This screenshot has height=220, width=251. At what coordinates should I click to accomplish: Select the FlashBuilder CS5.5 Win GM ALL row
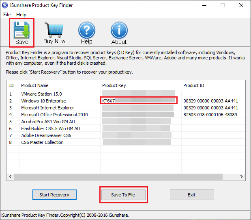pos(126,129)
